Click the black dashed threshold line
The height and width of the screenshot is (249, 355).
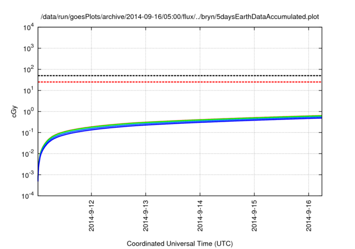180,76
